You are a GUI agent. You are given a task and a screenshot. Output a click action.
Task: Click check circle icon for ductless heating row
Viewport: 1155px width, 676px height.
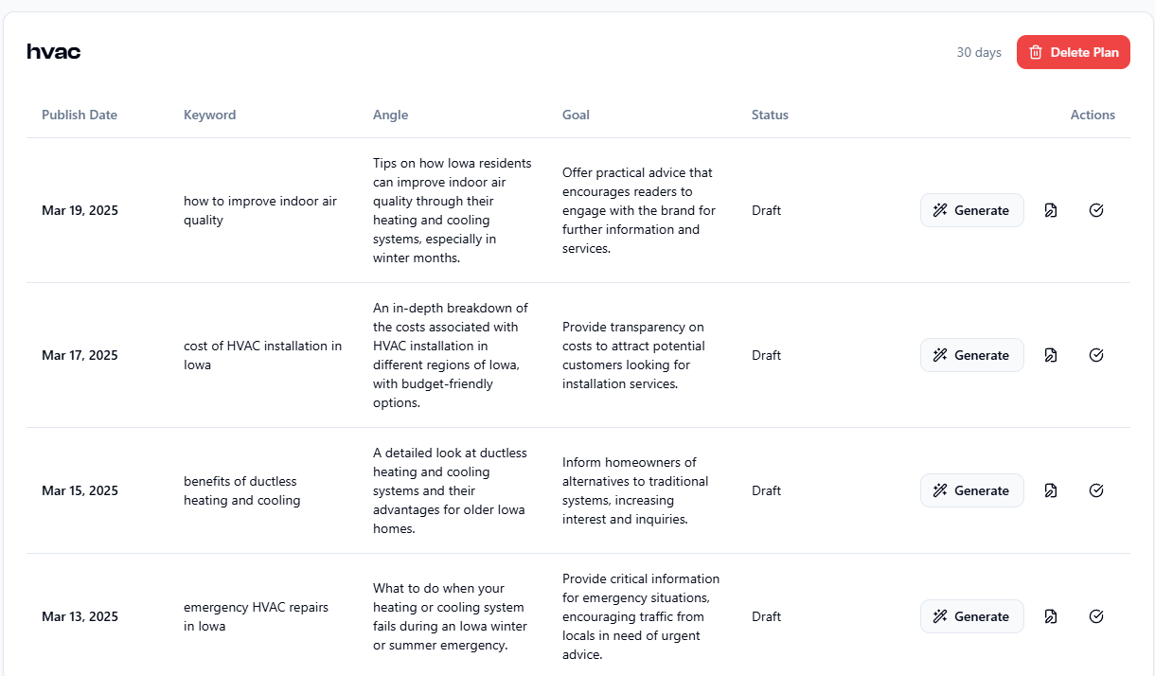pyautogui.click(x=1096, y=490)
